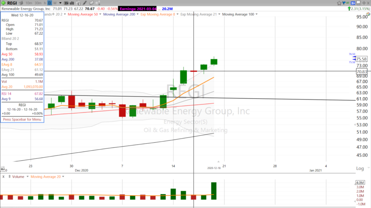Click the Jan 2021 axis label
Viewport: 371px width, 208px height.
315,170
